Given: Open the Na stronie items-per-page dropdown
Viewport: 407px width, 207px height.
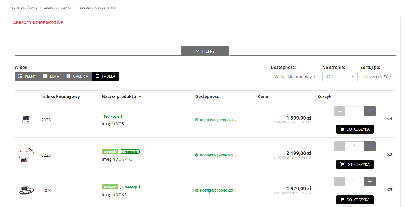Looking at the screenshot, I should tap(340, 76).
